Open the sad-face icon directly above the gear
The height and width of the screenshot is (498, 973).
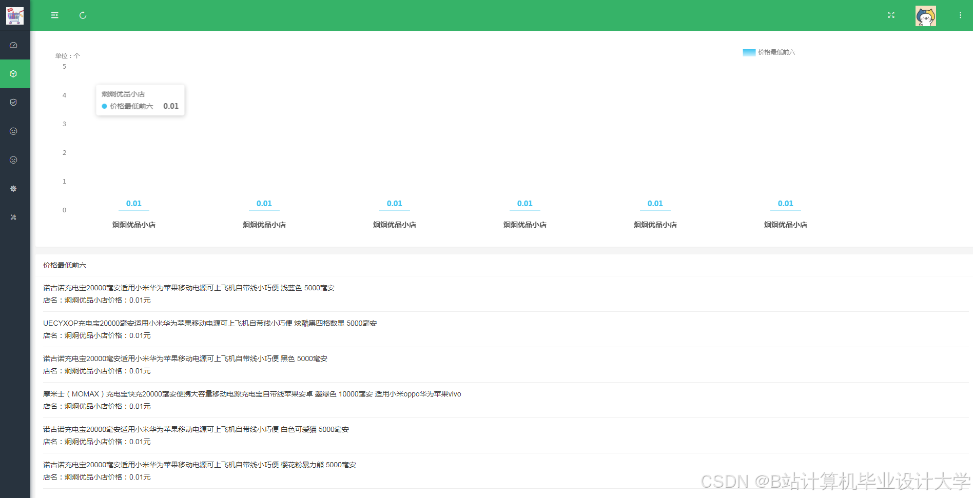13,160
